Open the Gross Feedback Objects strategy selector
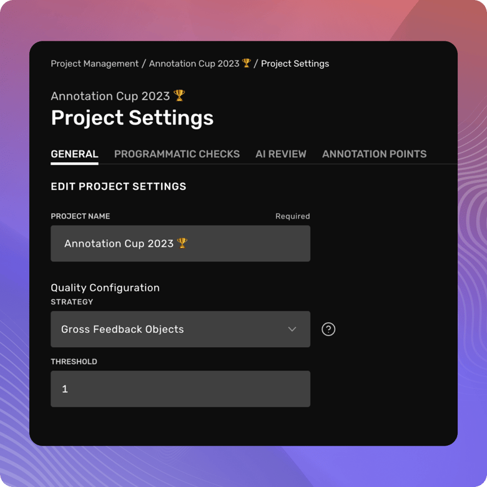 [180, 329]
